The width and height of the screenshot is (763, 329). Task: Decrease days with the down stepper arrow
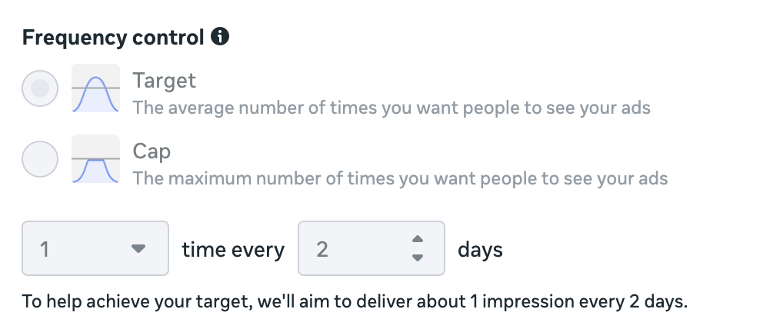[418, 258]
